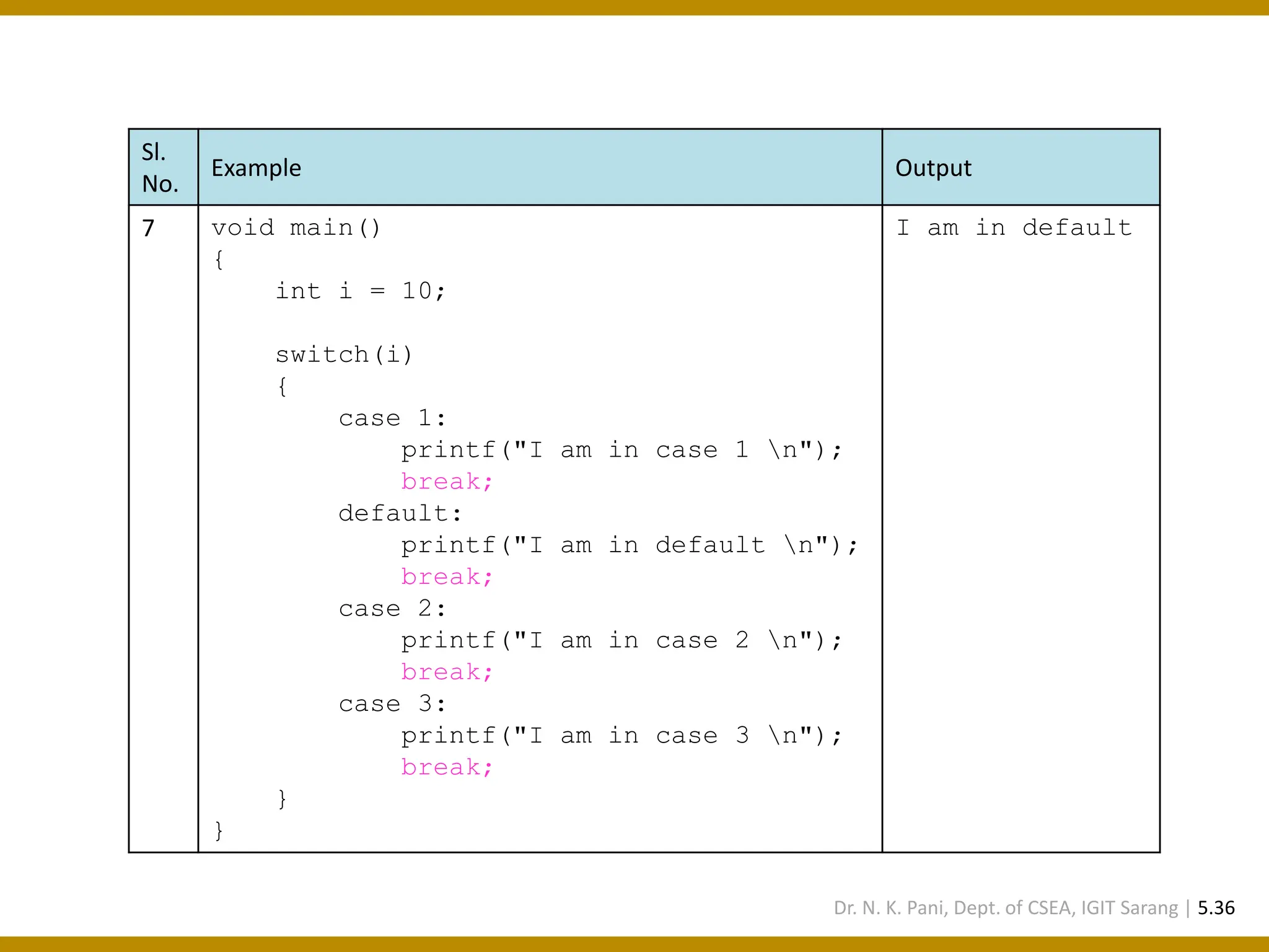The width and height of the screenshot is (1269, 952).
Task: Click the closing brace of the switch block
Action: (283, 799)
